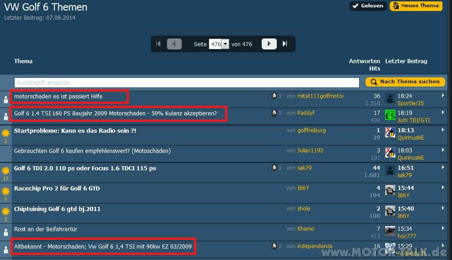The height and width of the screenshot is (260, 452).
Task: Focus the Suchbegriff eingeben search field
Action: [187, 82]
